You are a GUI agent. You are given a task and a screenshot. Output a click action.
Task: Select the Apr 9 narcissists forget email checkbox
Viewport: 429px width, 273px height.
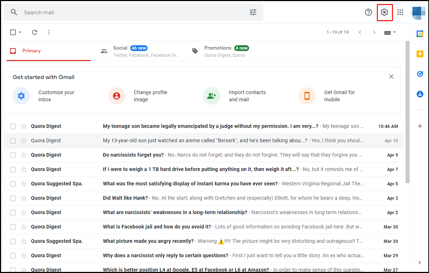click(13, 155)
